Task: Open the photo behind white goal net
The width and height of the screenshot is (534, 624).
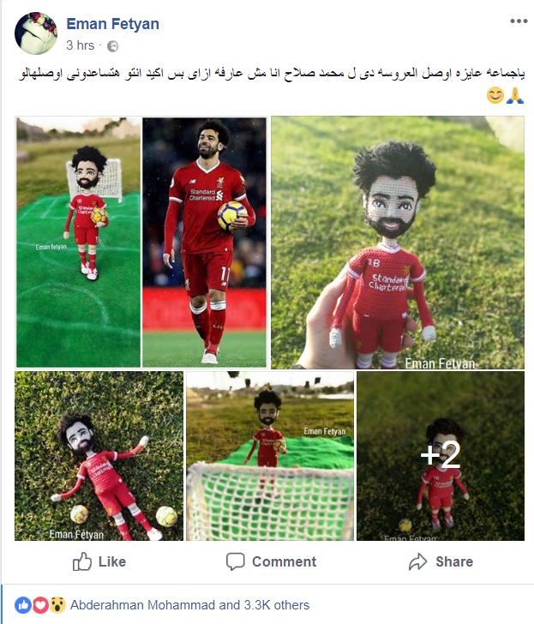Action: tap(270, 456)
